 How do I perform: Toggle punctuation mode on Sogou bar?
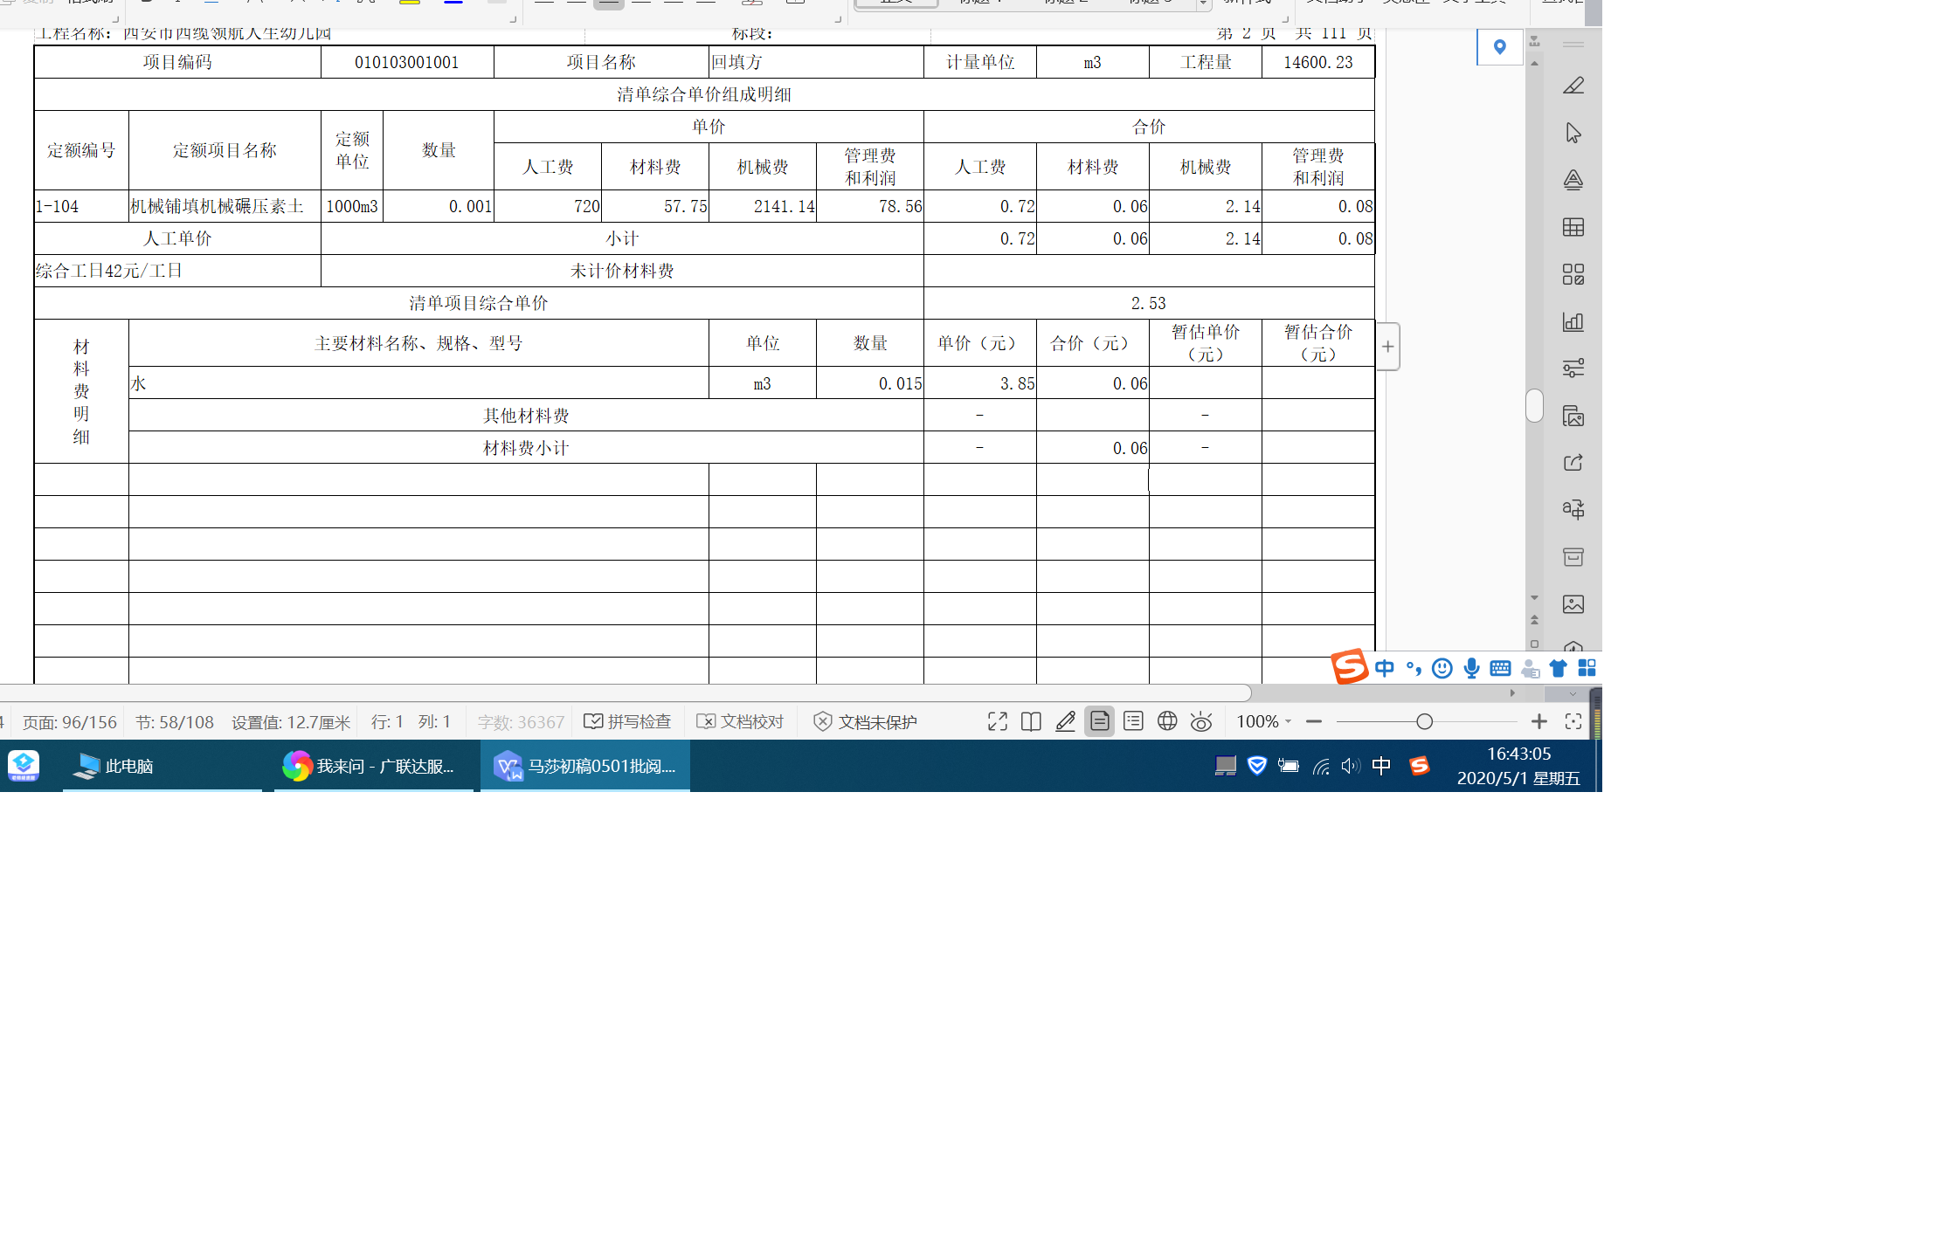click(x=1414, y=669)
